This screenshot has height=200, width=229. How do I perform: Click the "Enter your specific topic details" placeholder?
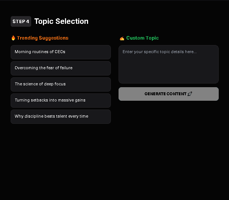(x=160, y=52)
